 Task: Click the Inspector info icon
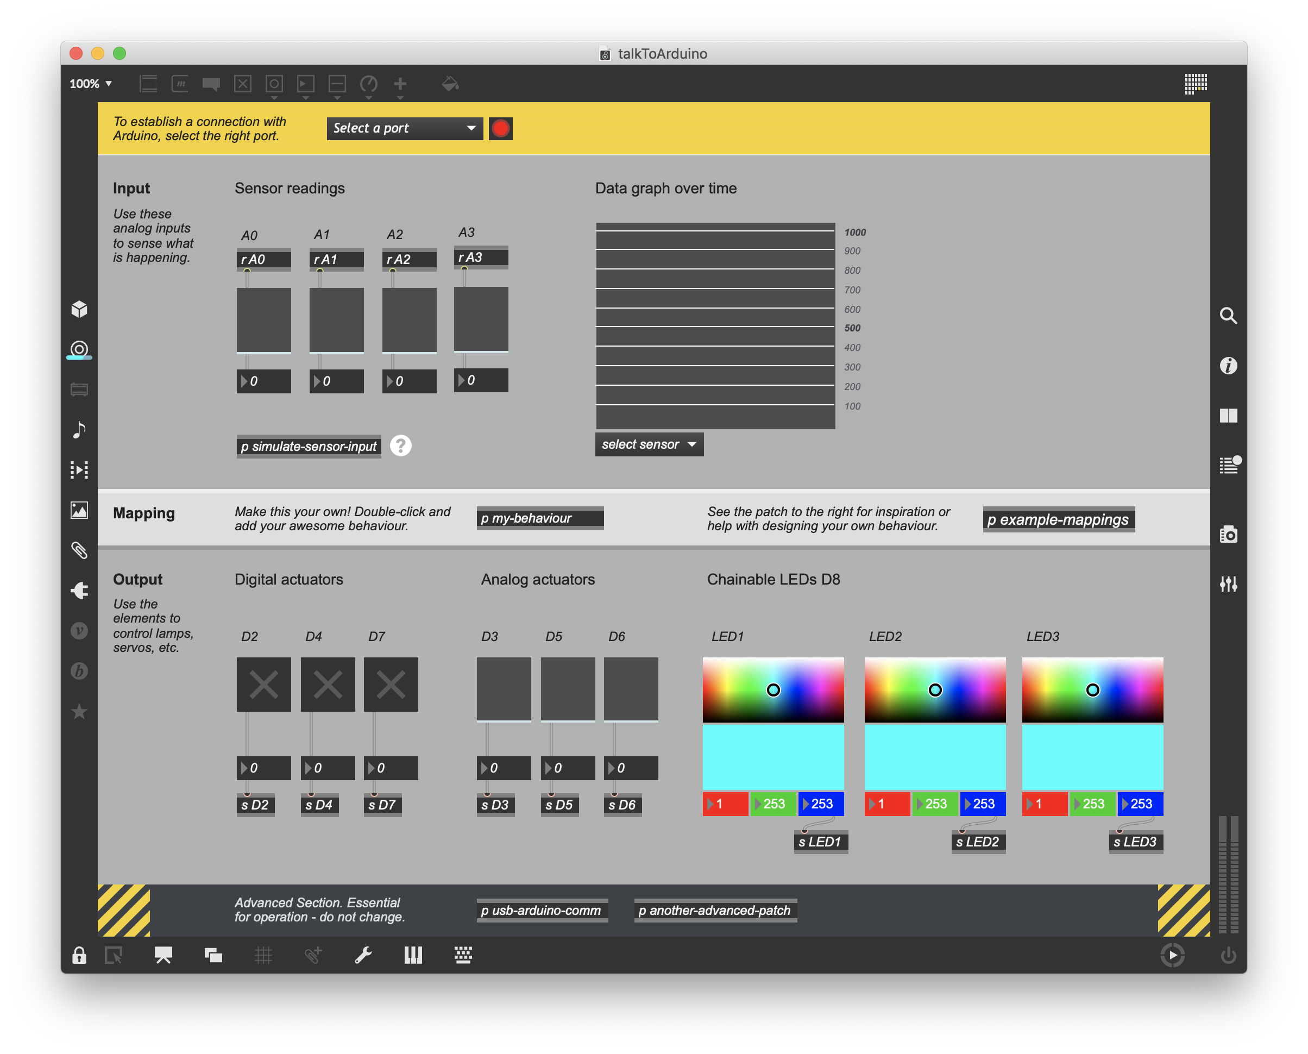[x=1229, y=366]
